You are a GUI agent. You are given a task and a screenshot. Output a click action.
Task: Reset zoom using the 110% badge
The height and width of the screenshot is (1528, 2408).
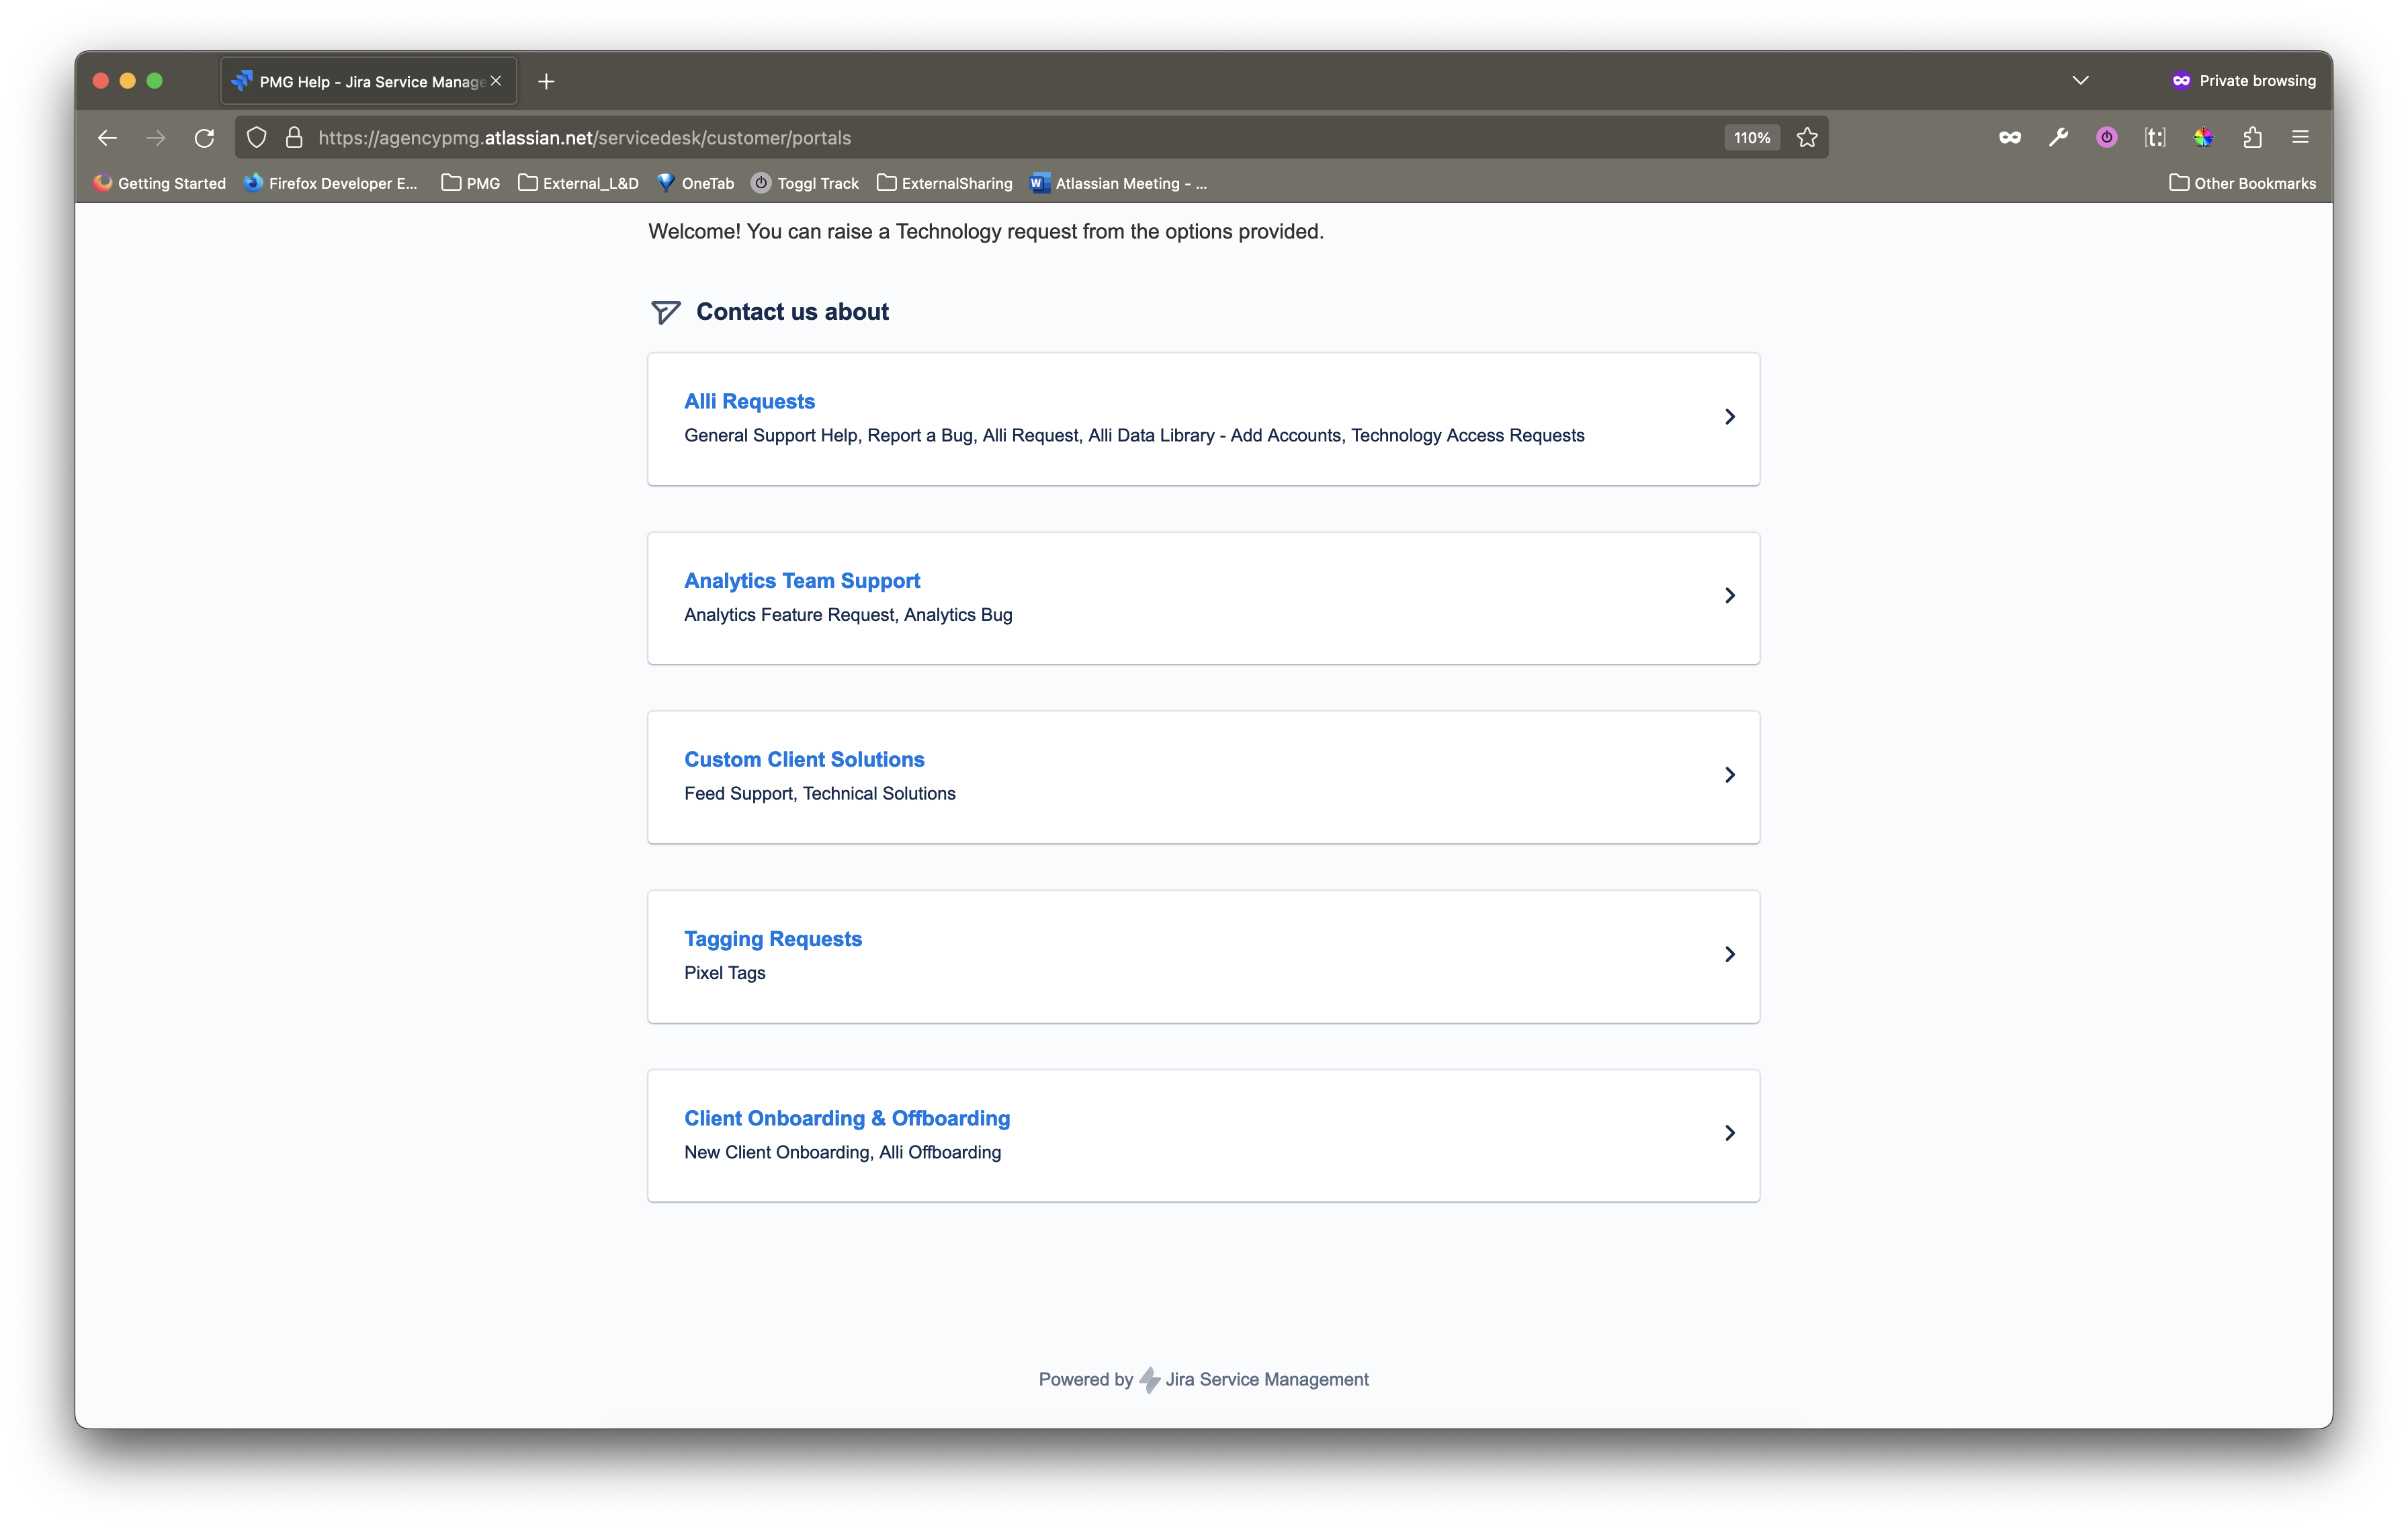click(1752, 138)
